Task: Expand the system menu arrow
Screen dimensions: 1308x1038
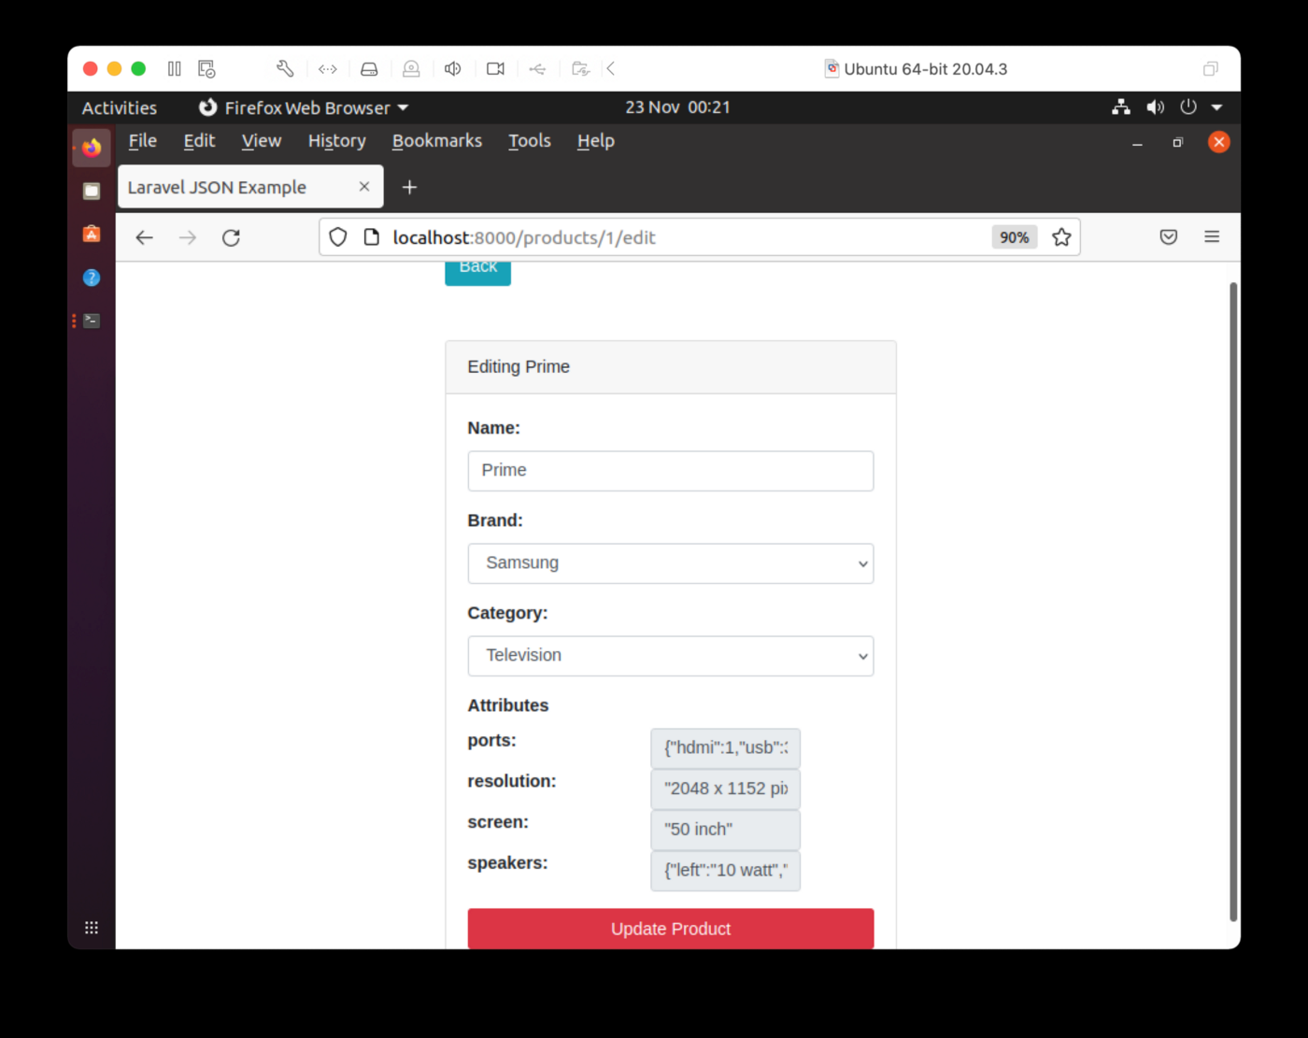Action: coord(1216,107)
